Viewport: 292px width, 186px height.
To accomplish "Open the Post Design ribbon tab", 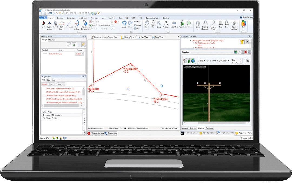I will [x=83, y=18].
